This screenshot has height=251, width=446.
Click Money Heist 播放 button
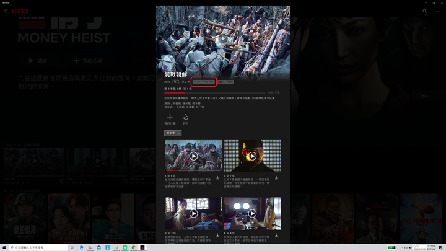tap(38, 61)
